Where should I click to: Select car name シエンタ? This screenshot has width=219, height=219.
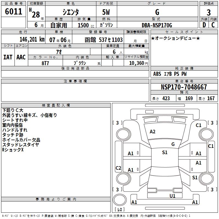[x=71, y=12]
